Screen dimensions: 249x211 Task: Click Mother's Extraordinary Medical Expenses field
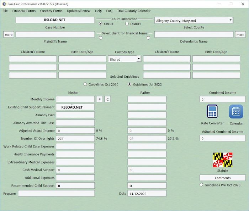point(75,162)
